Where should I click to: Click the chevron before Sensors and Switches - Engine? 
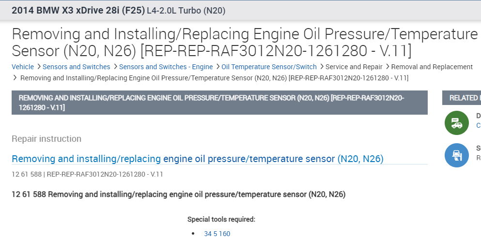pos(115,67)
